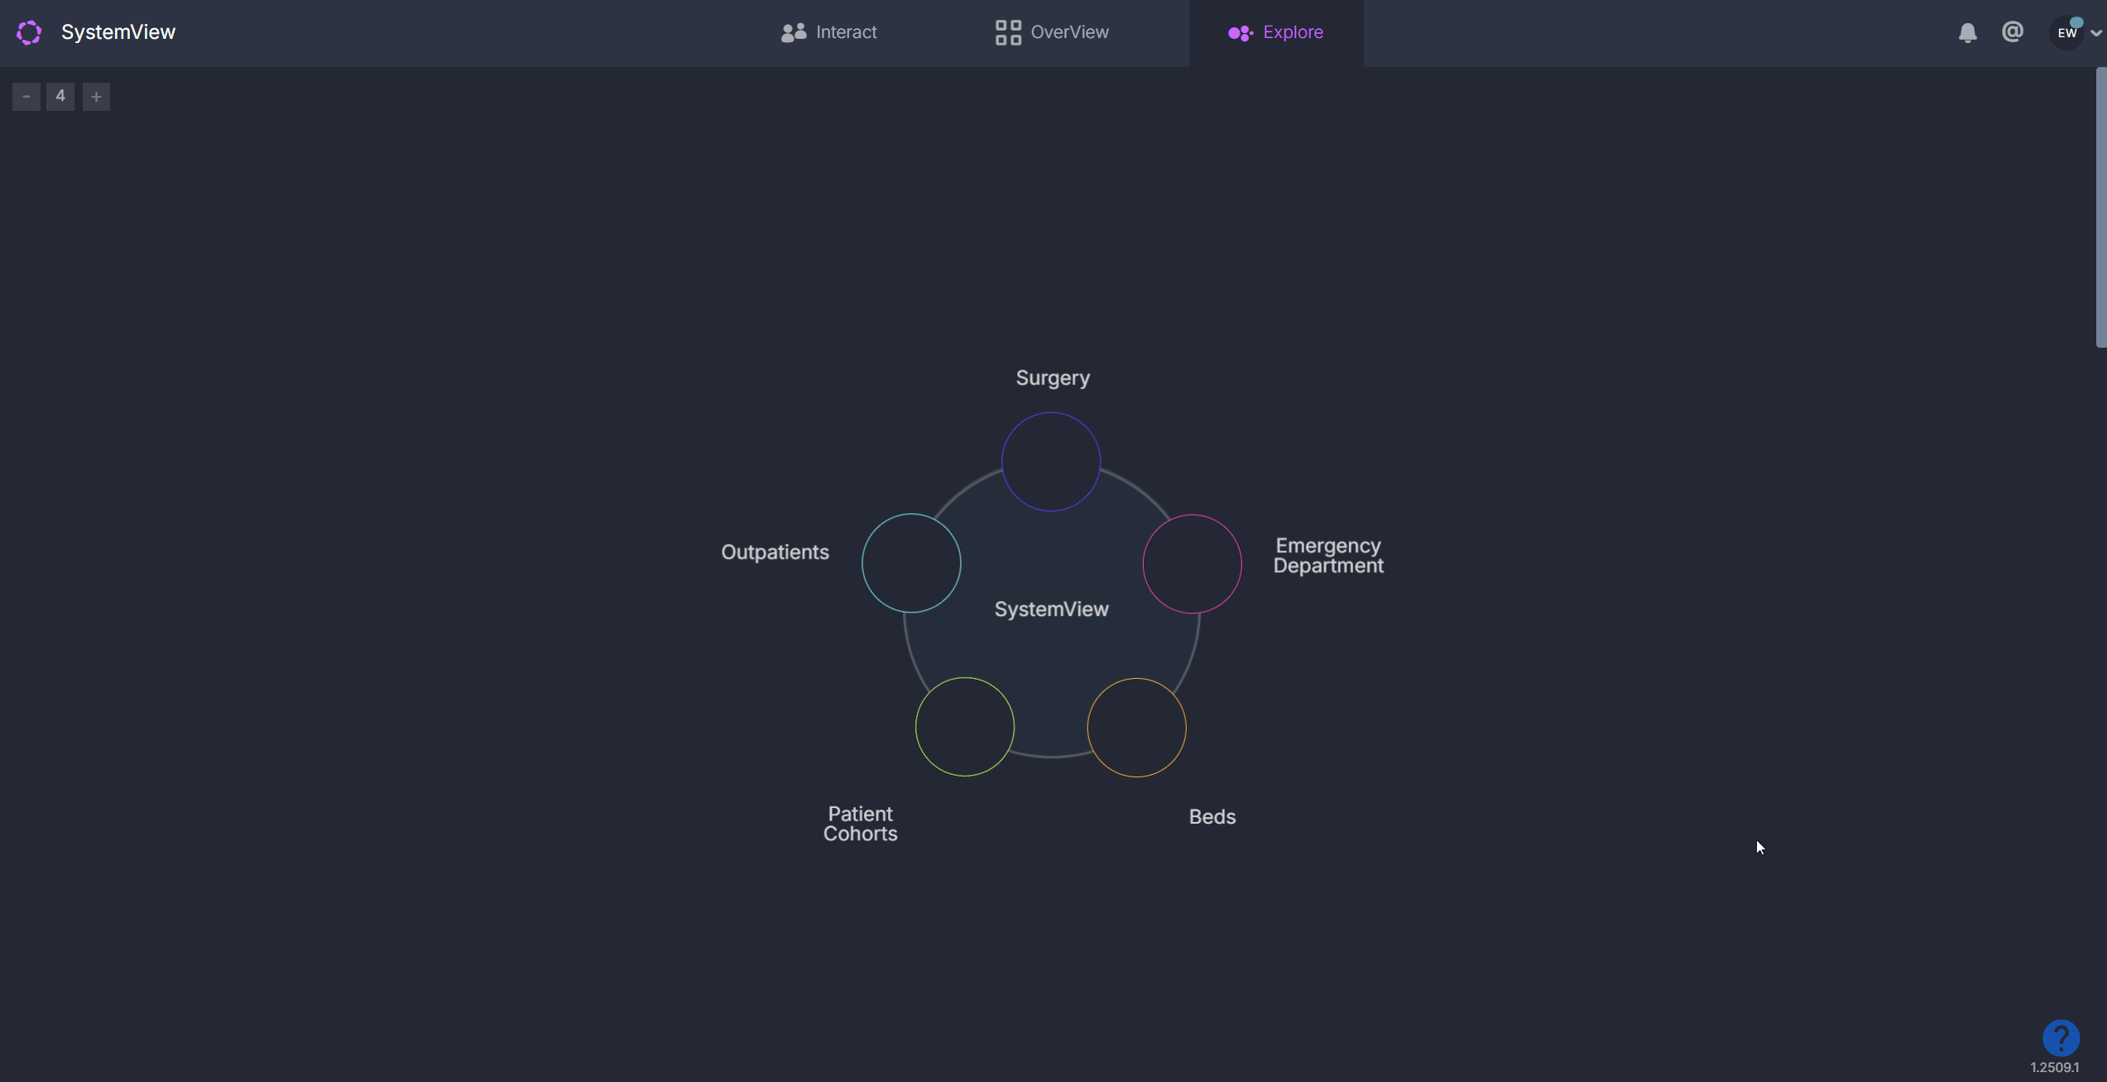Open mentions via the @ icon
This screenshot has width=2107, height=1082.
[x=2012, y=31]
